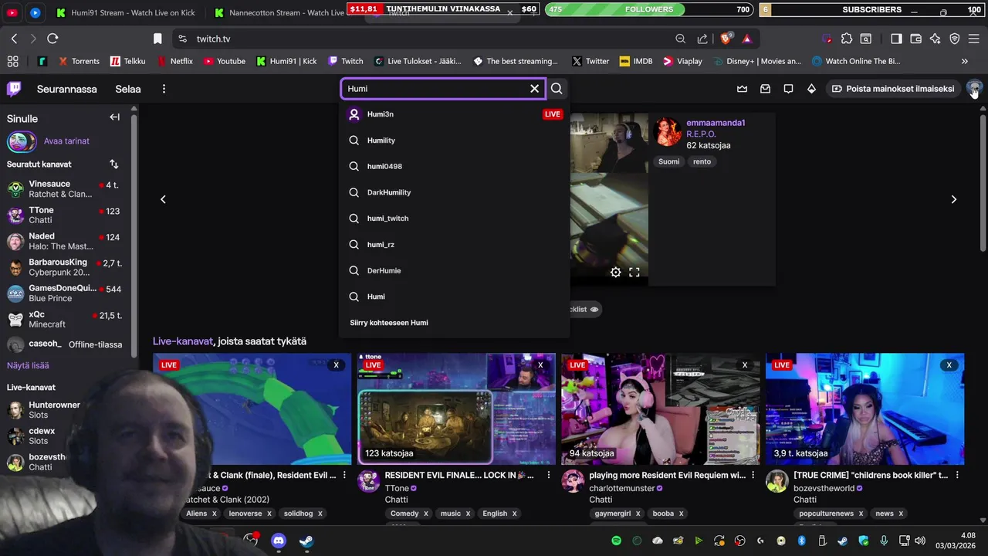The height and width of the screenshot is (556, 988).
Task: Open Twitch whispers chat icon
Action: click(788, 89)
